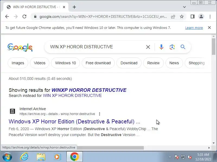This screenshot has height=162, width=217.
Task: Bookmark this page with the star icon
Action: click(182, 17)
